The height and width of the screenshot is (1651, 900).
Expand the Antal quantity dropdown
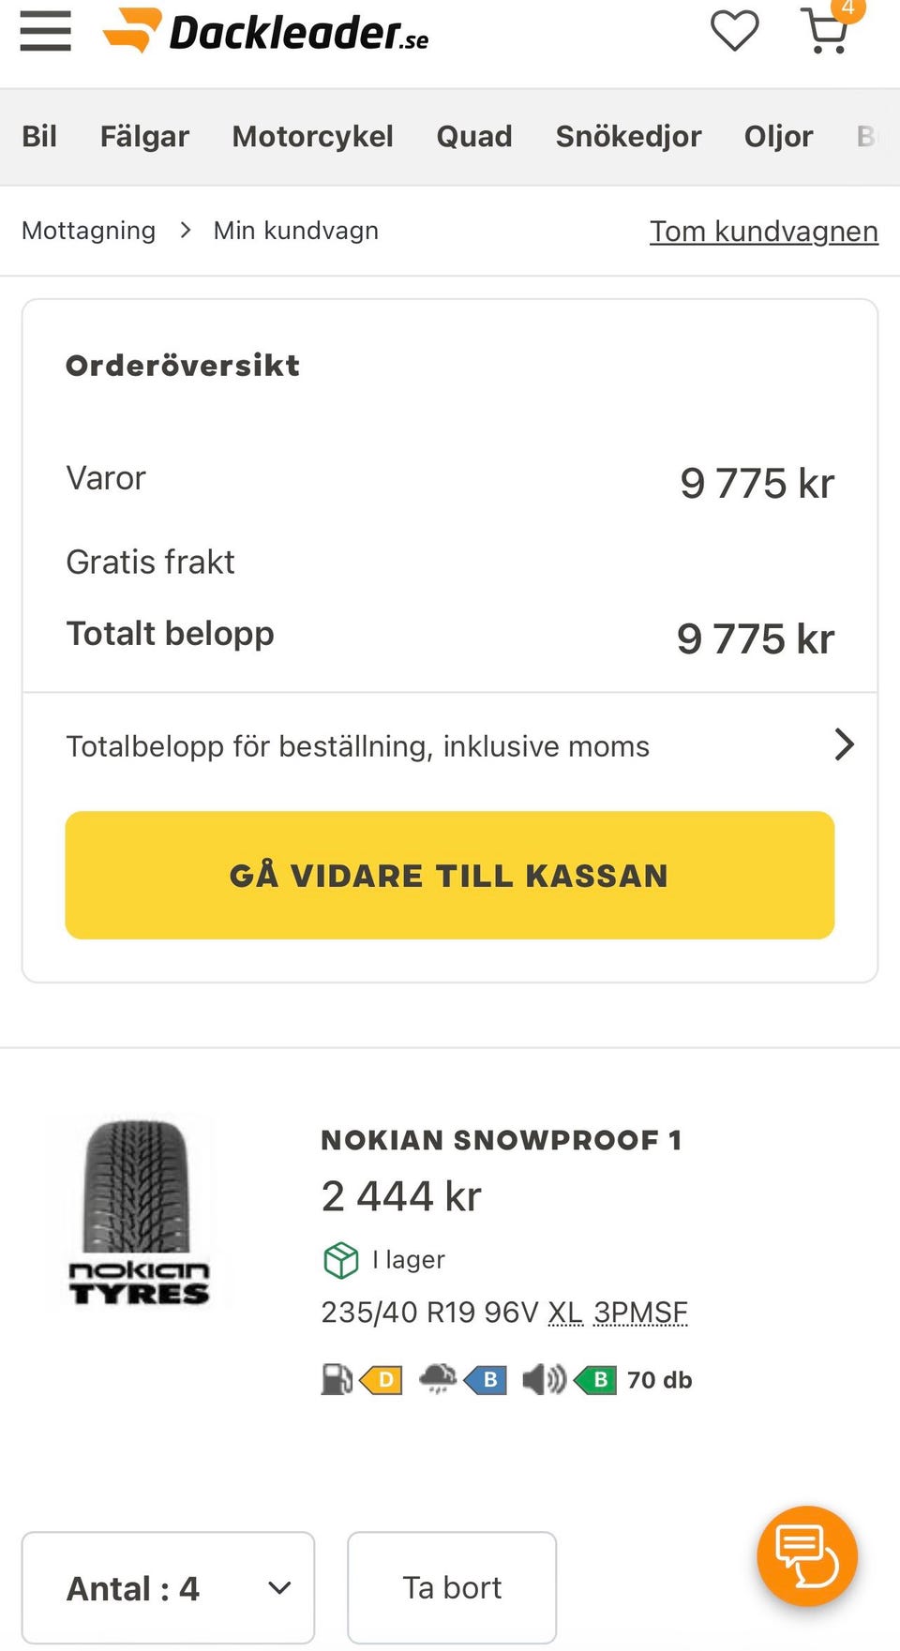point(168,1588)
